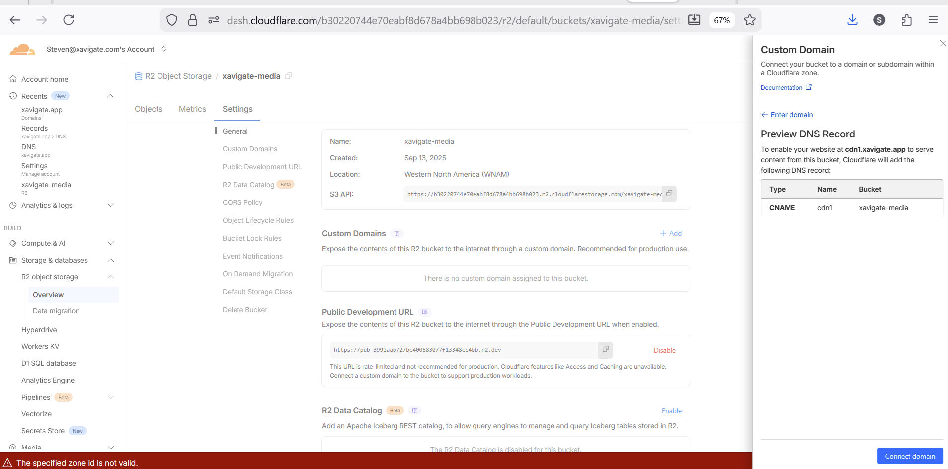Click the Analytics & logs chart icon
Viewport: 948px width, 469px height.
pyautogui.click(x=13, y=205)
